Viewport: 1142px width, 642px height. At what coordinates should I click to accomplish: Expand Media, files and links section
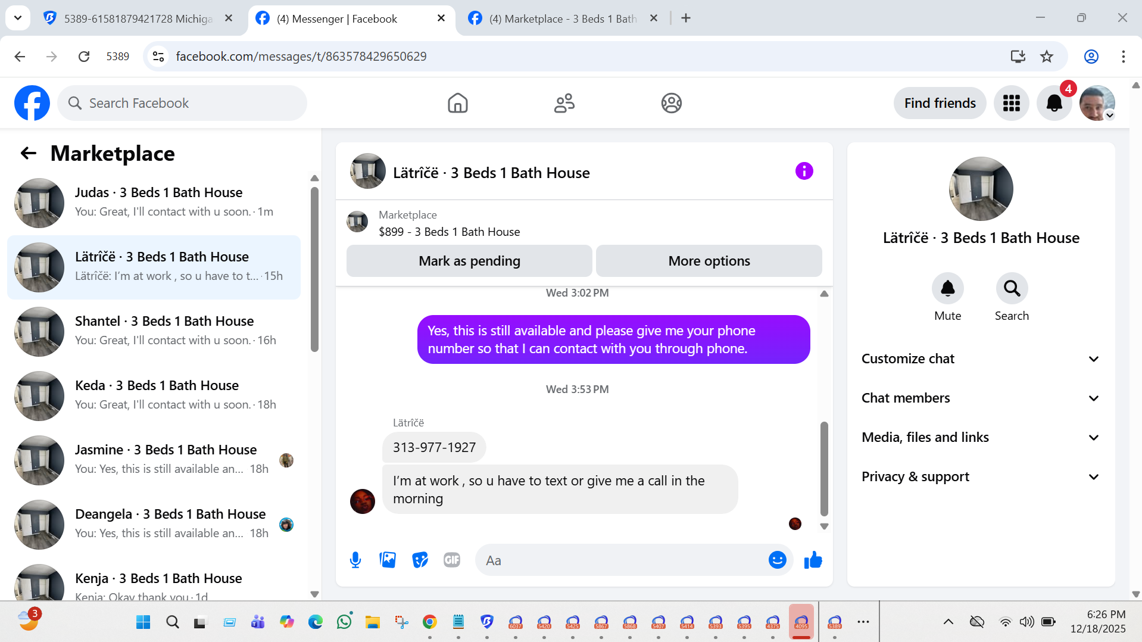980,438
